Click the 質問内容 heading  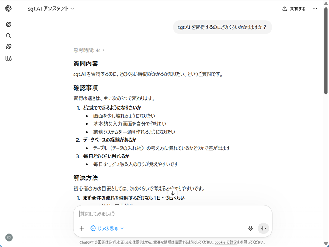(86, 64)
